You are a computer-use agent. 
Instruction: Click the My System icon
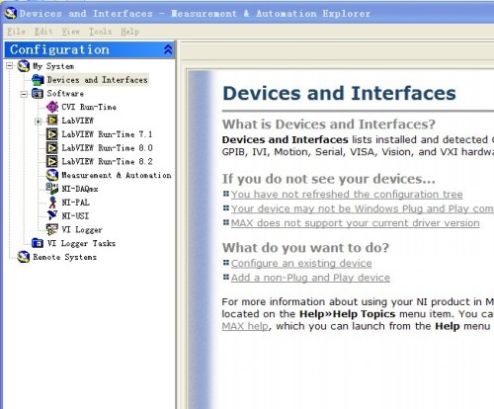click(x=24, y=66)
